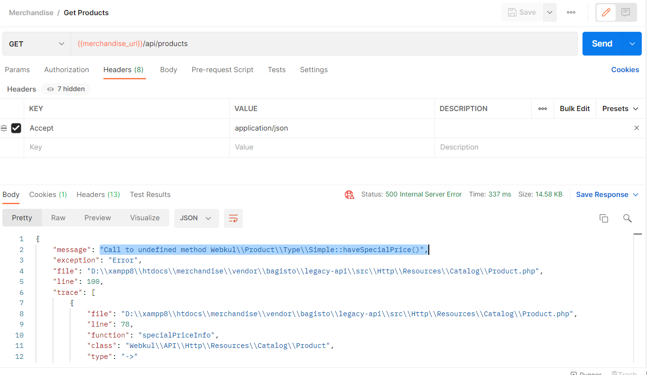Click the KEY column header
The width and height of the screenshot is (647, 375).
(36, 109)
